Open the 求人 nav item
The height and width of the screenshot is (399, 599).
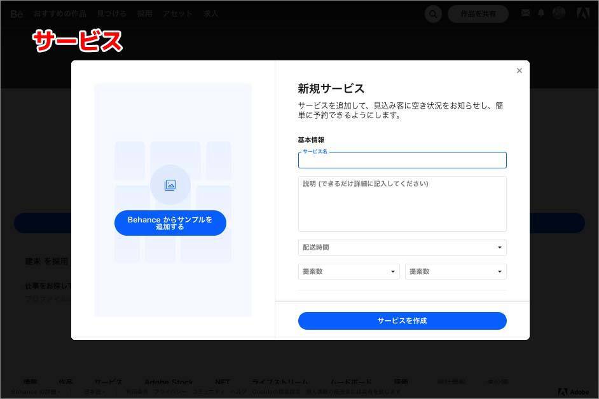coord(210,14)
